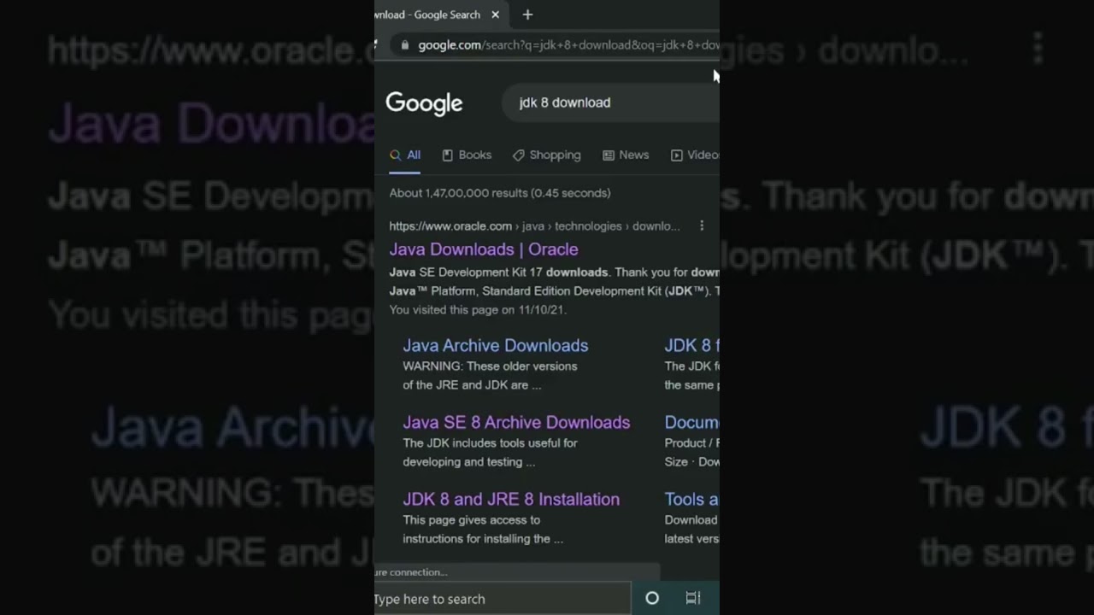1094x615 pixels.
Task: Switch to the Books tab
Action: click(x=467, y=155)
